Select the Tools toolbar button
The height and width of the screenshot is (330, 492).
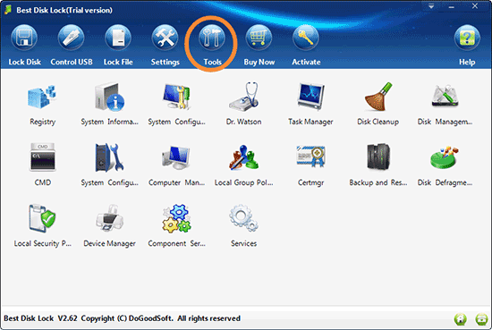[x=212, y=46]
